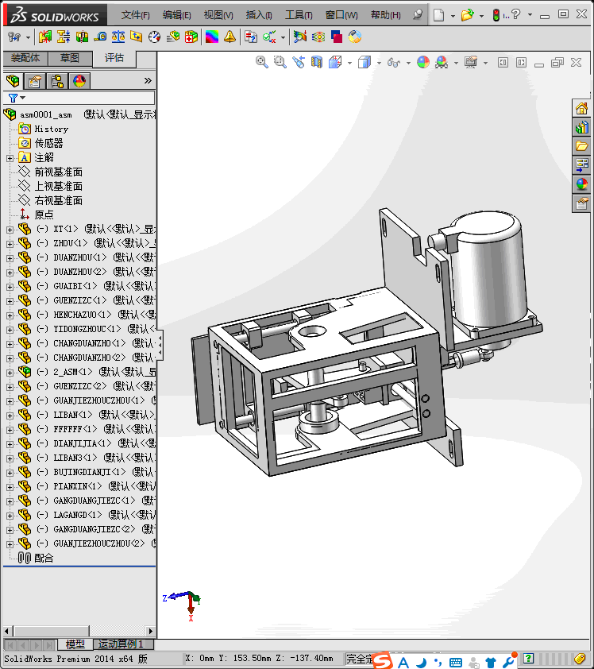The image size is (594, 669).
Task: Click the Section Properties icon
Action: 137,37
